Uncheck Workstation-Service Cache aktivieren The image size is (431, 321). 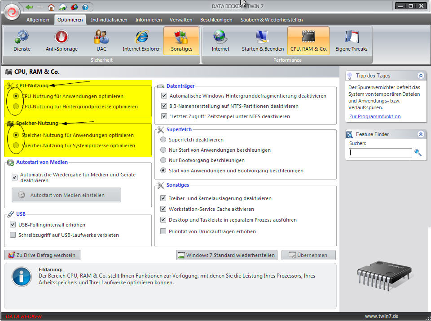click(163, 209)
